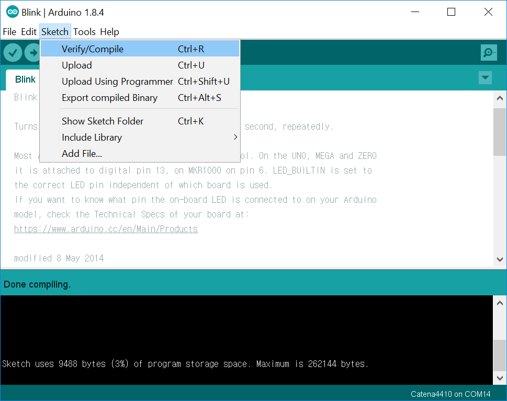This screenshot has width=507, height=401.
Task: Click editor scrollbar up arrow
Action: coord(500,98)
